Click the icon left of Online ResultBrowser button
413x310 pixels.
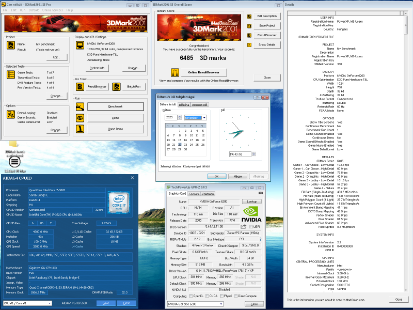coord(175,72)
